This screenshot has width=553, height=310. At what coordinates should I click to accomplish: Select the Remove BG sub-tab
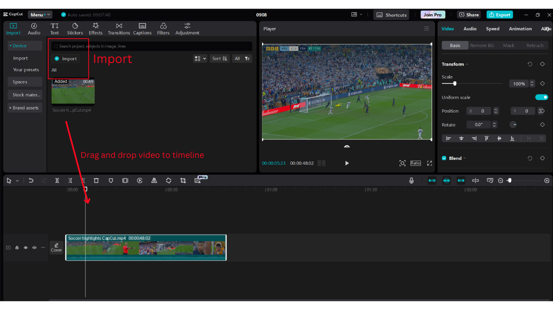(482, 45)
